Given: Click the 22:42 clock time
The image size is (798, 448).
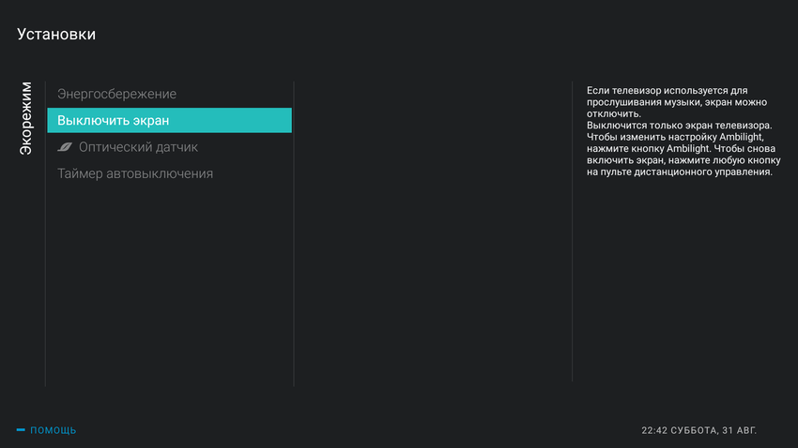Looking at the screenshot, I should pos(654,430).
